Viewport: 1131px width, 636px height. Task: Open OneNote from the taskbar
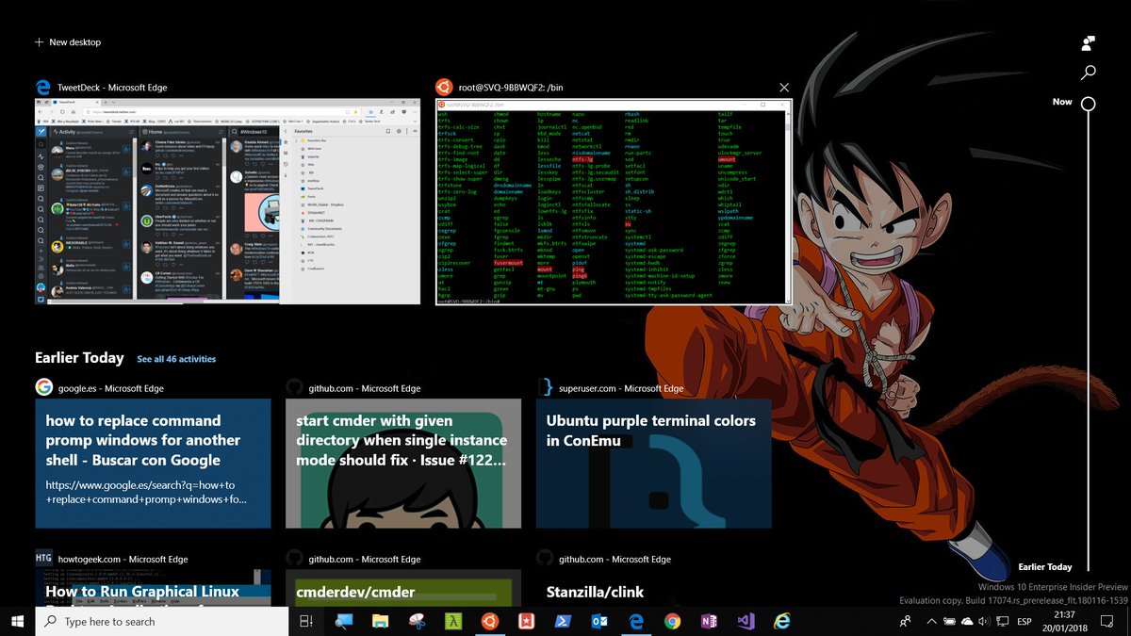tap(709, 621)
